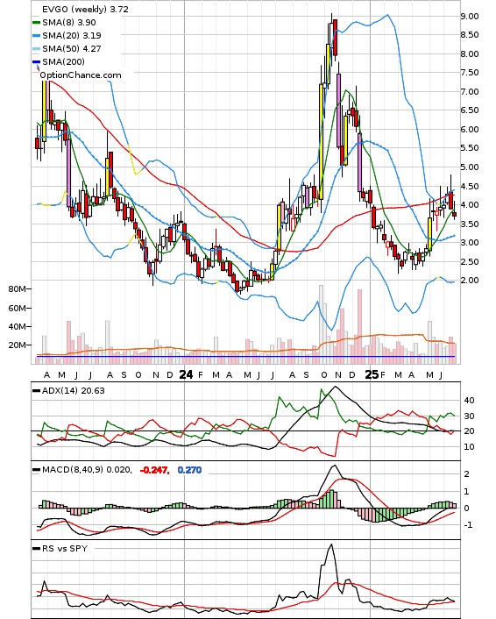Click the black ADX(14) legend marker

pyautogui.click(x=36, y=391)
